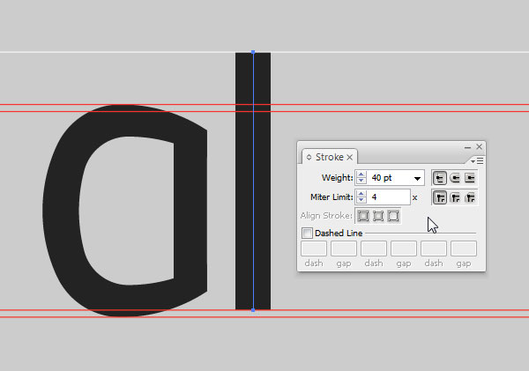Select the top anchor point of vertical path
Screen dimensions: 529x371
(x=253, y=52)
